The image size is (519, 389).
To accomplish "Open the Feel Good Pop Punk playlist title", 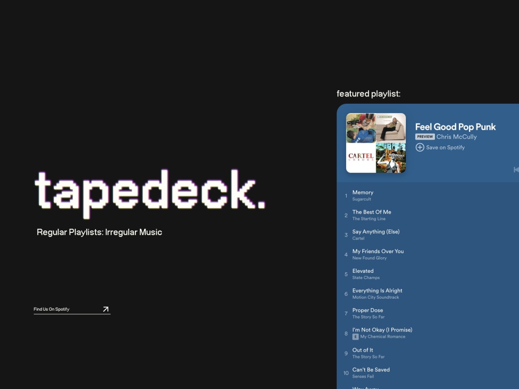I will tap(455, 127).
